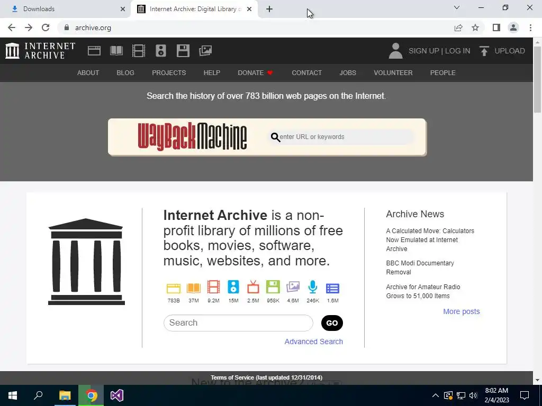Bookmark this page with the star icon
542x406 pixels.
click(475, 27)
